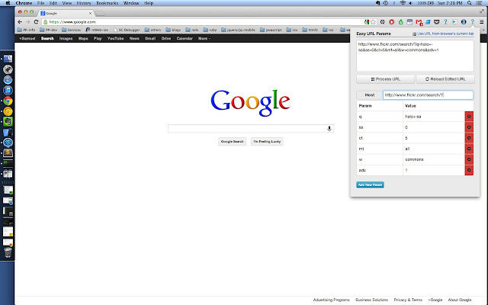Go forward using the browser forward arrow
The width and height of the screenshot is (488, 305).
pyautogui.click(x=28, y=22)
